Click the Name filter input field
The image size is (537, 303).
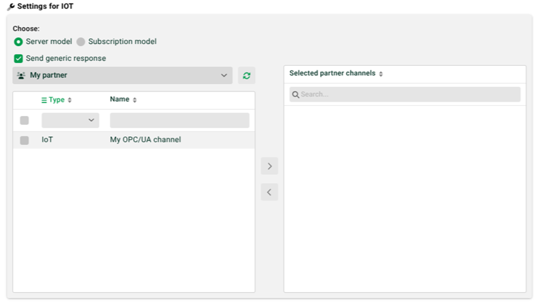coord(180,121)
